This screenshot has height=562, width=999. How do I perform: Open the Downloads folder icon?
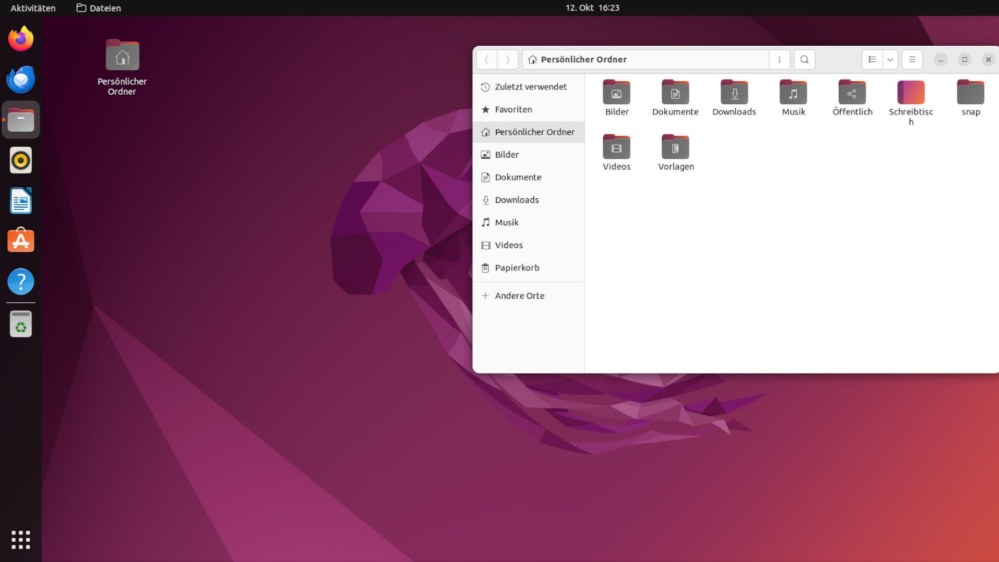[x=734, y=93]
